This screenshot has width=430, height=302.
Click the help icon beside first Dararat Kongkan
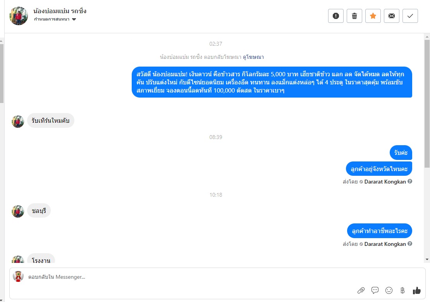pyautogui.click(x=410, y=182)
